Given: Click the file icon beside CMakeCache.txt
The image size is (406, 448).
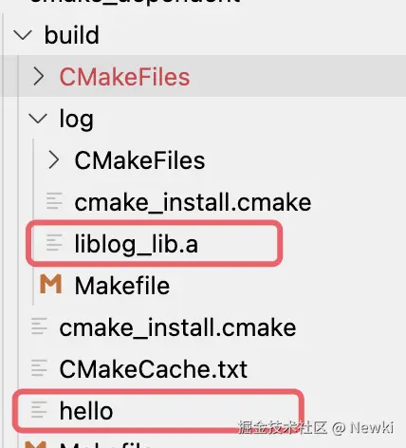Looking at the screenshot, I should 39,367.
